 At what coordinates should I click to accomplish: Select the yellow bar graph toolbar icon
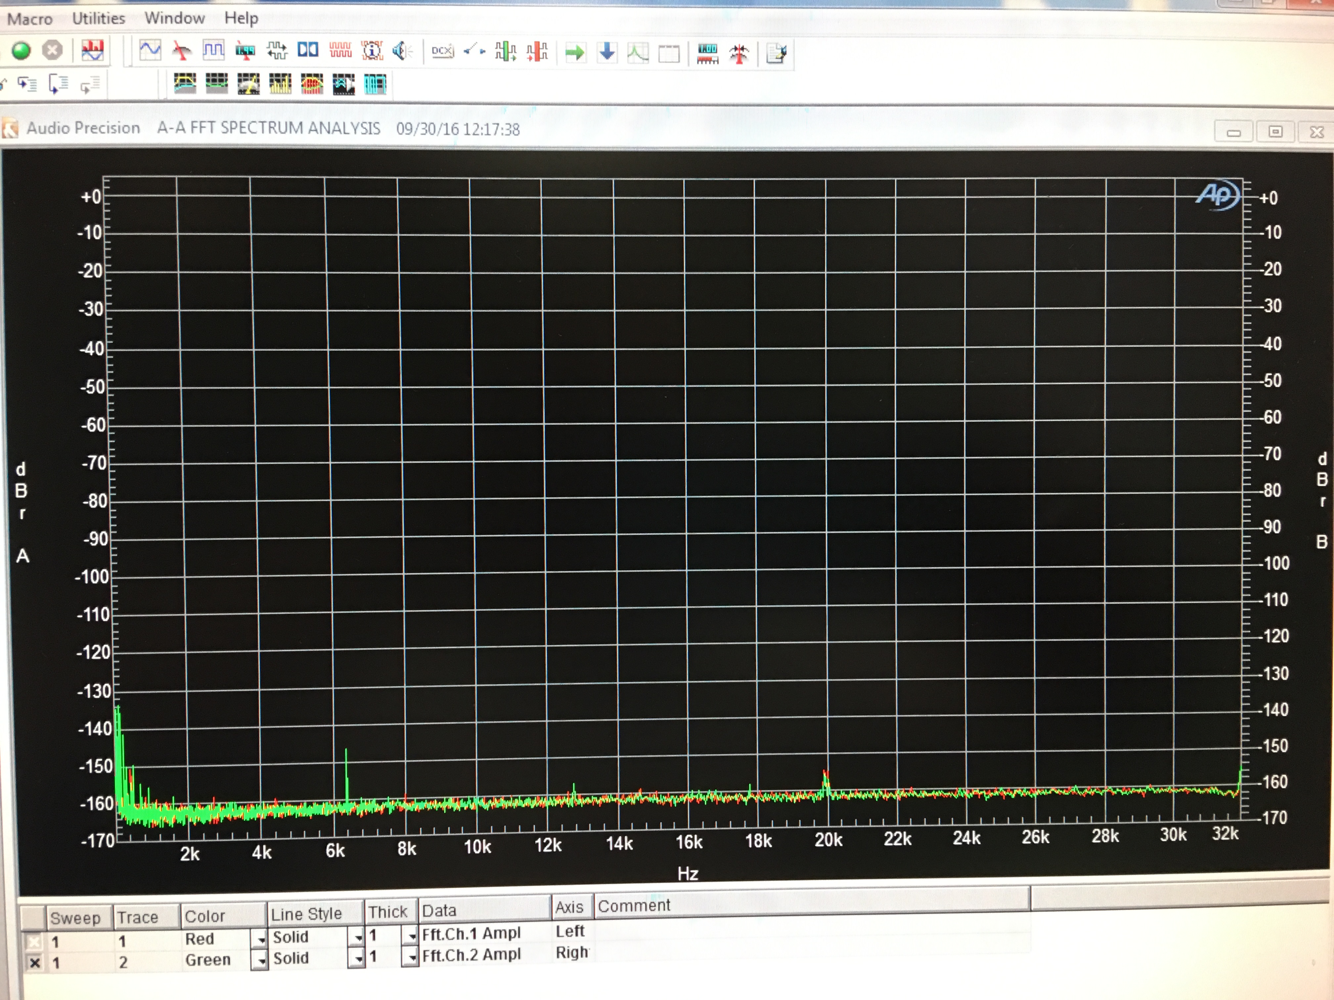(x=280, y=84)
